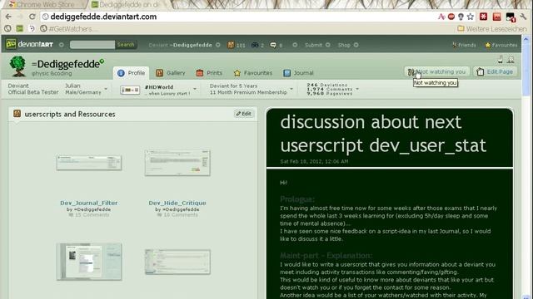Open Chrome's wrench settings menu

point(524,17)
